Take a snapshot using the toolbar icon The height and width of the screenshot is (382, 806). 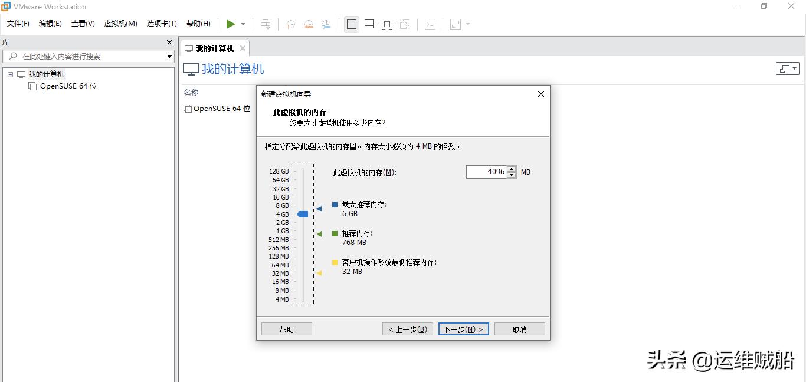coord(289,24)
